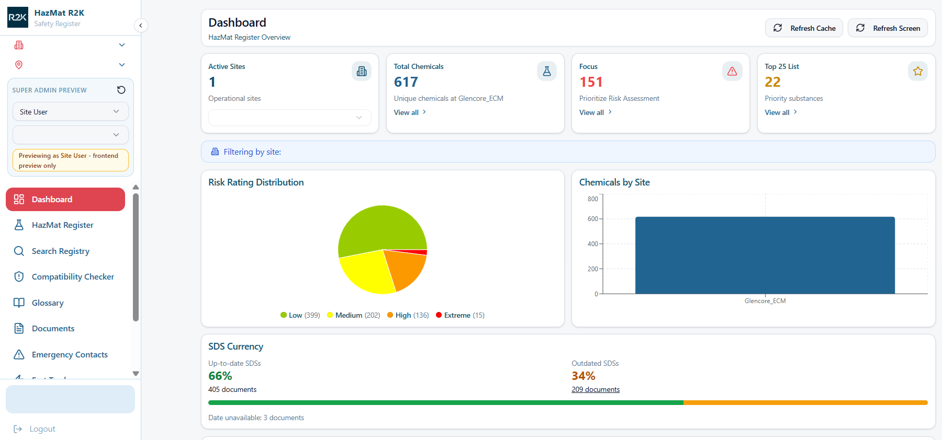The width and height of the screenshot is (942, 440).
Task: Click the Compatibility Checker shield icon
Action: coord(19,276)
